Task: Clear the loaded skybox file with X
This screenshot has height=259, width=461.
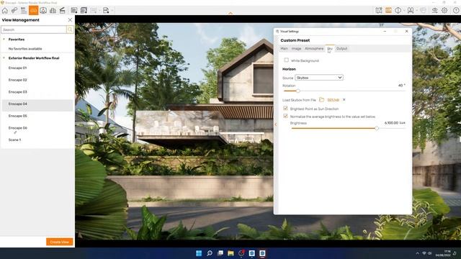Action: [x=344, y=100]
